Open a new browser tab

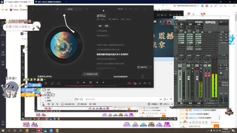pyautogui.click(x=66, y=2)
